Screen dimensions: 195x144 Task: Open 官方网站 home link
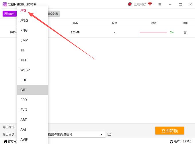click(x=11, y=141)
